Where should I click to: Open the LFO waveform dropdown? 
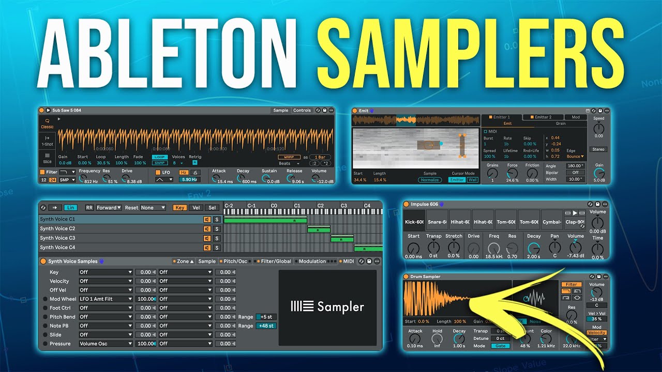(164, 180)
